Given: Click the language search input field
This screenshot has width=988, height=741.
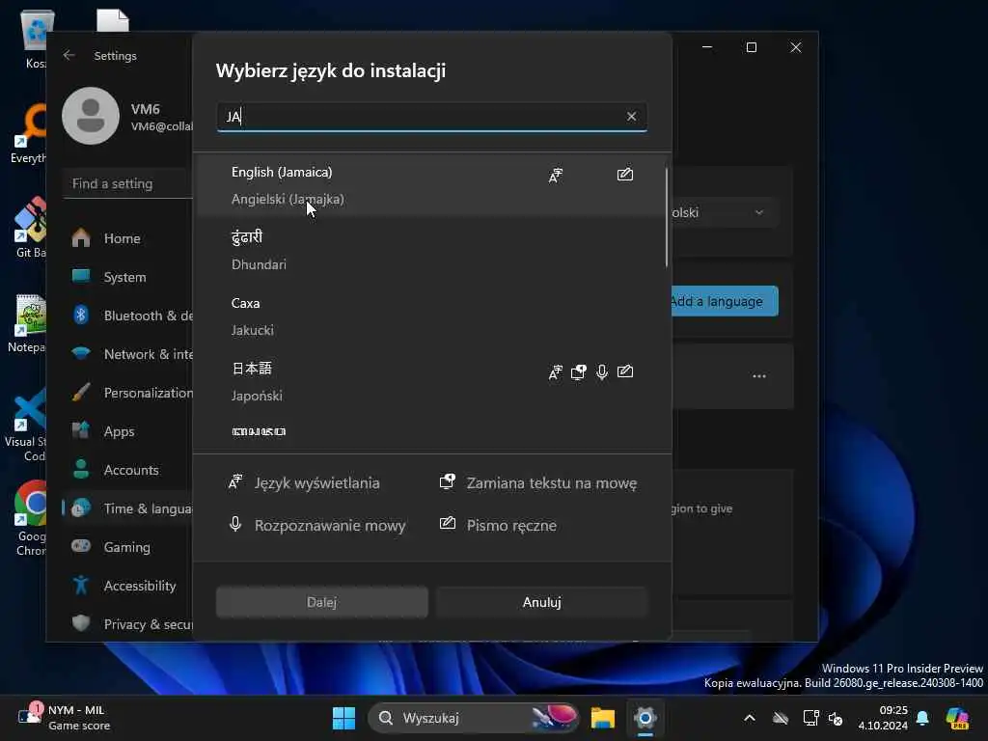Looking at the screenshot, I should point(431,117).
